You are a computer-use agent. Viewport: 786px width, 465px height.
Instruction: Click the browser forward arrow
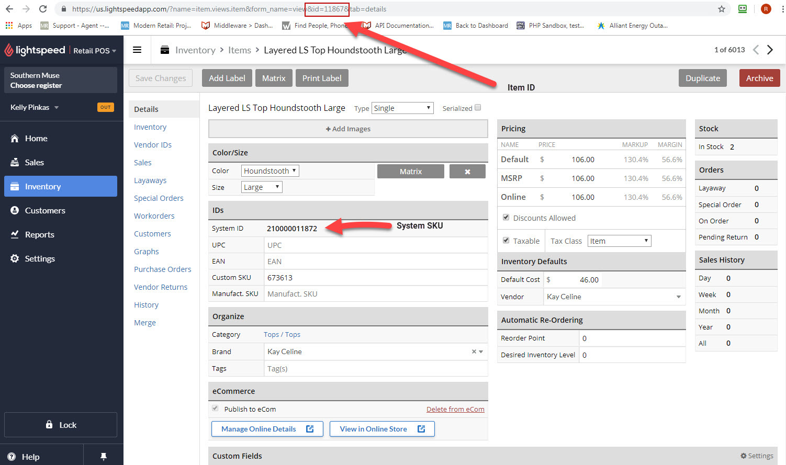[26, 9]
